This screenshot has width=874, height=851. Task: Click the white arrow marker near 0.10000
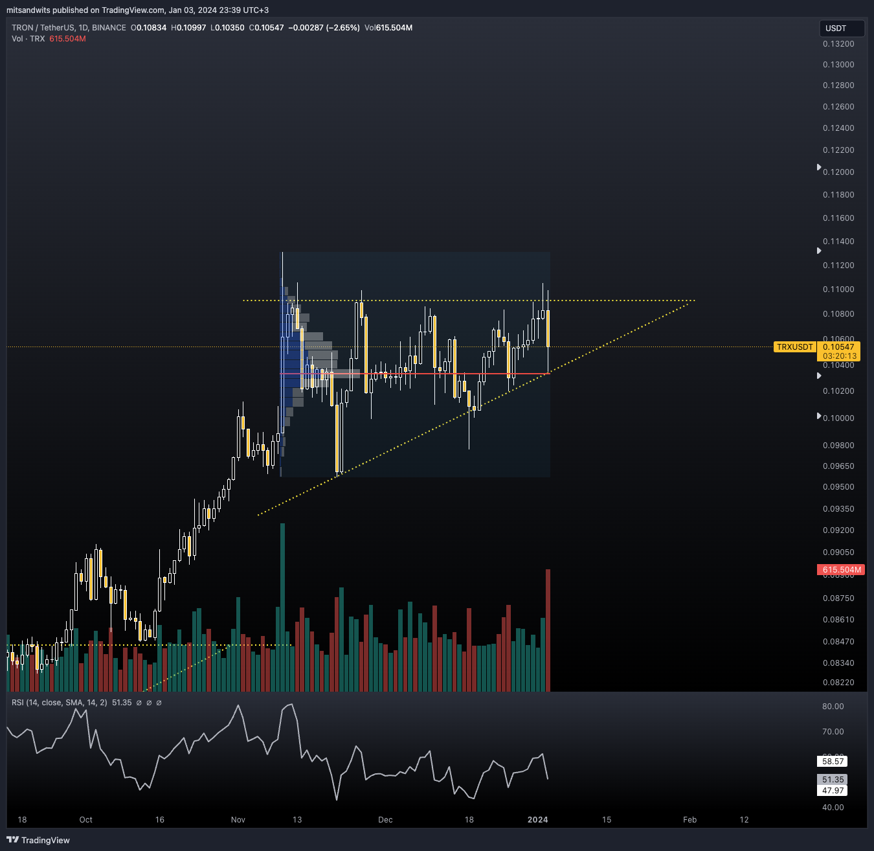(x=819, y=416)
